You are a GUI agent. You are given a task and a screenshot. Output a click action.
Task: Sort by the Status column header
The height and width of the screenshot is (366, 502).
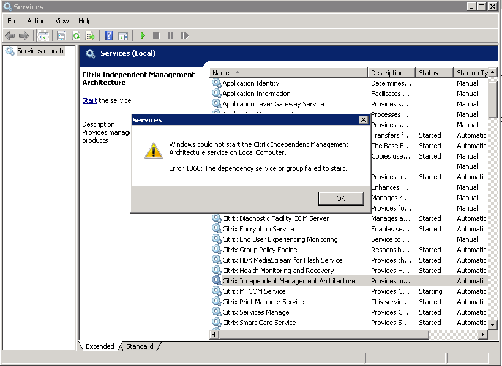click(x=435, y=73)
